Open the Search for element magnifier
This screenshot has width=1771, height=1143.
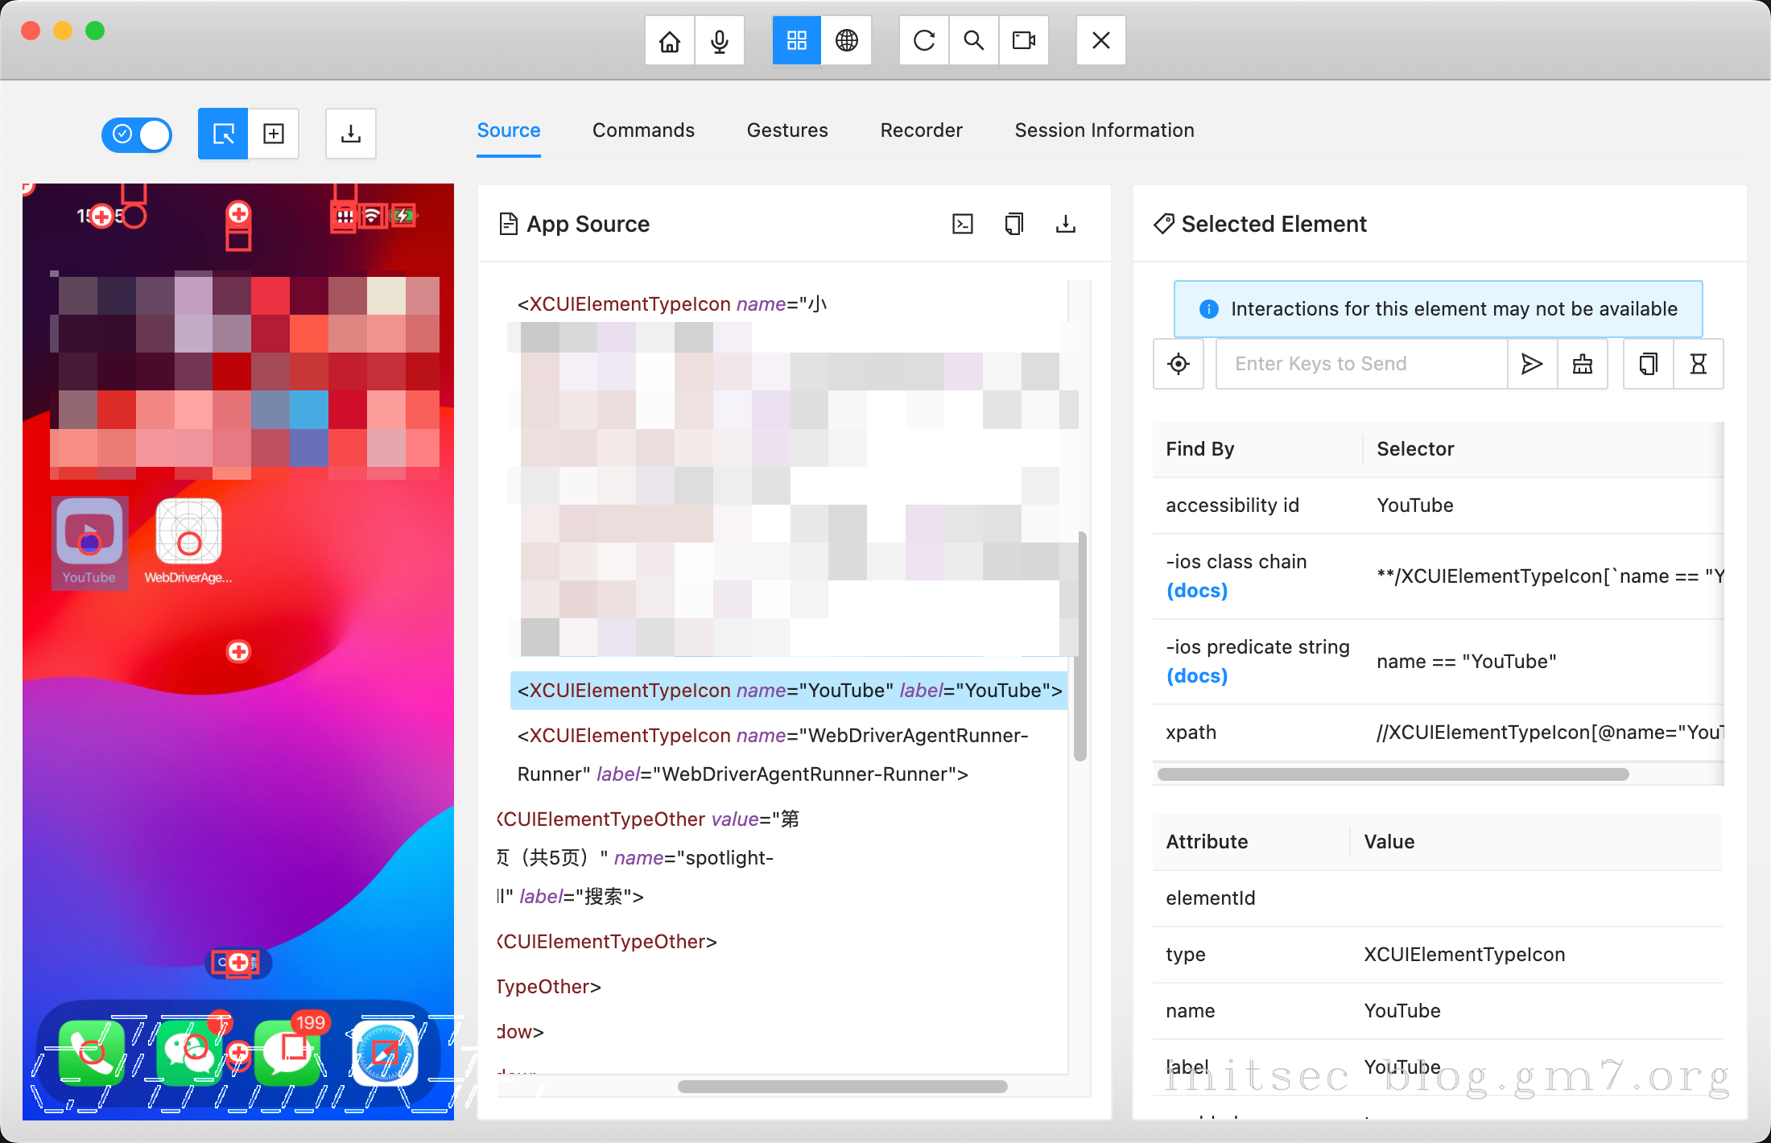click(974, 40)
